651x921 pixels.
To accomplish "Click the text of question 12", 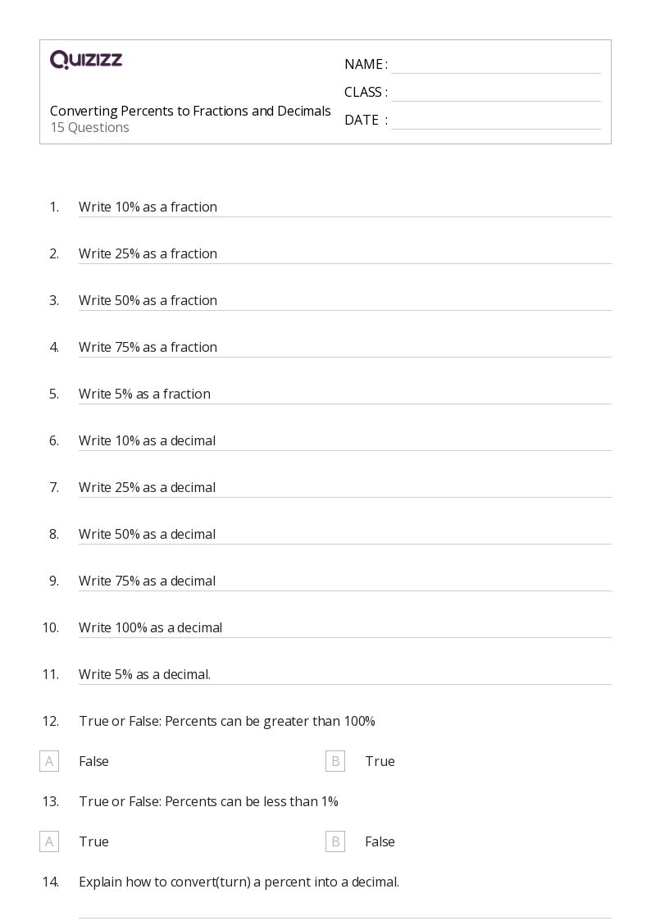I will click(x=227, y=722).
